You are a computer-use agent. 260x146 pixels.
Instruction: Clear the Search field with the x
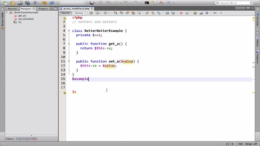click(x=251, y=3)
